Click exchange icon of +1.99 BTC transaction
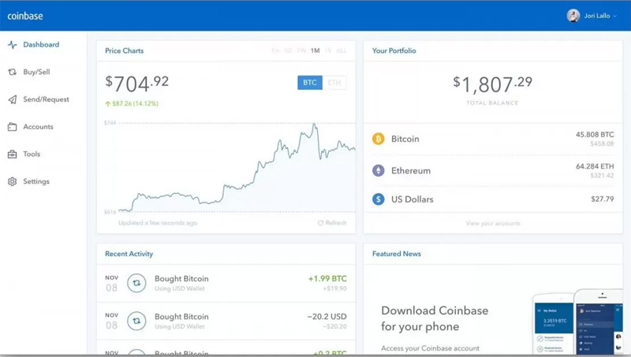The width and height of the screenshot is (631, 357). 136,283
